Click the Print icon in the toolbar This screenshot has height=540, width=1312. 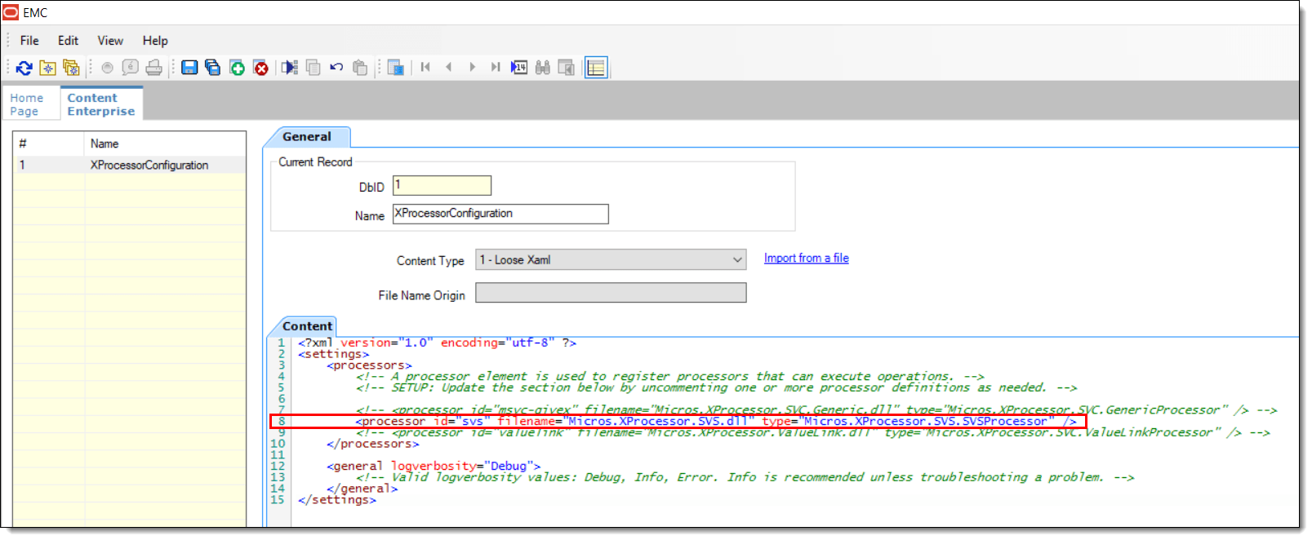[x=153, y=68]
